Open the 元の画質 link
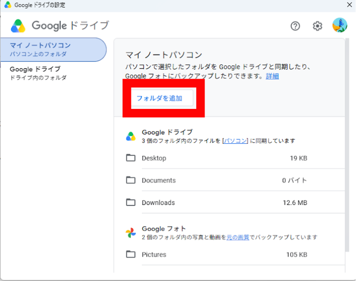Viewport: 356px width, 281px height. click(x=238, y=237)
